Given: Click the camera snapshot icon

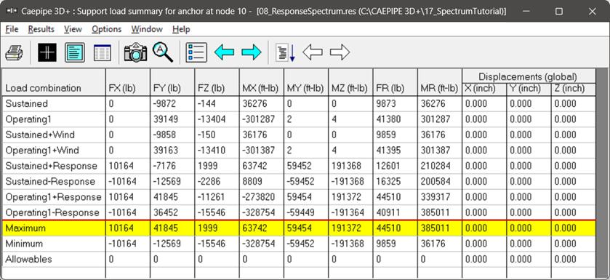Looking at the screenshot, I should pos(135,52).
